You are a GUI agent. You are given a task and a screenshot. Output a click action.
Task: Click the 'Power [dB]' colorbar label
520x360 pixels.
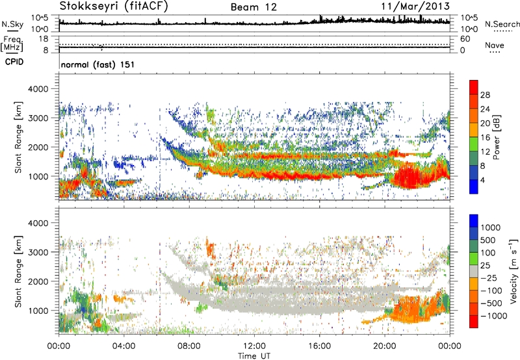(497, 137)
